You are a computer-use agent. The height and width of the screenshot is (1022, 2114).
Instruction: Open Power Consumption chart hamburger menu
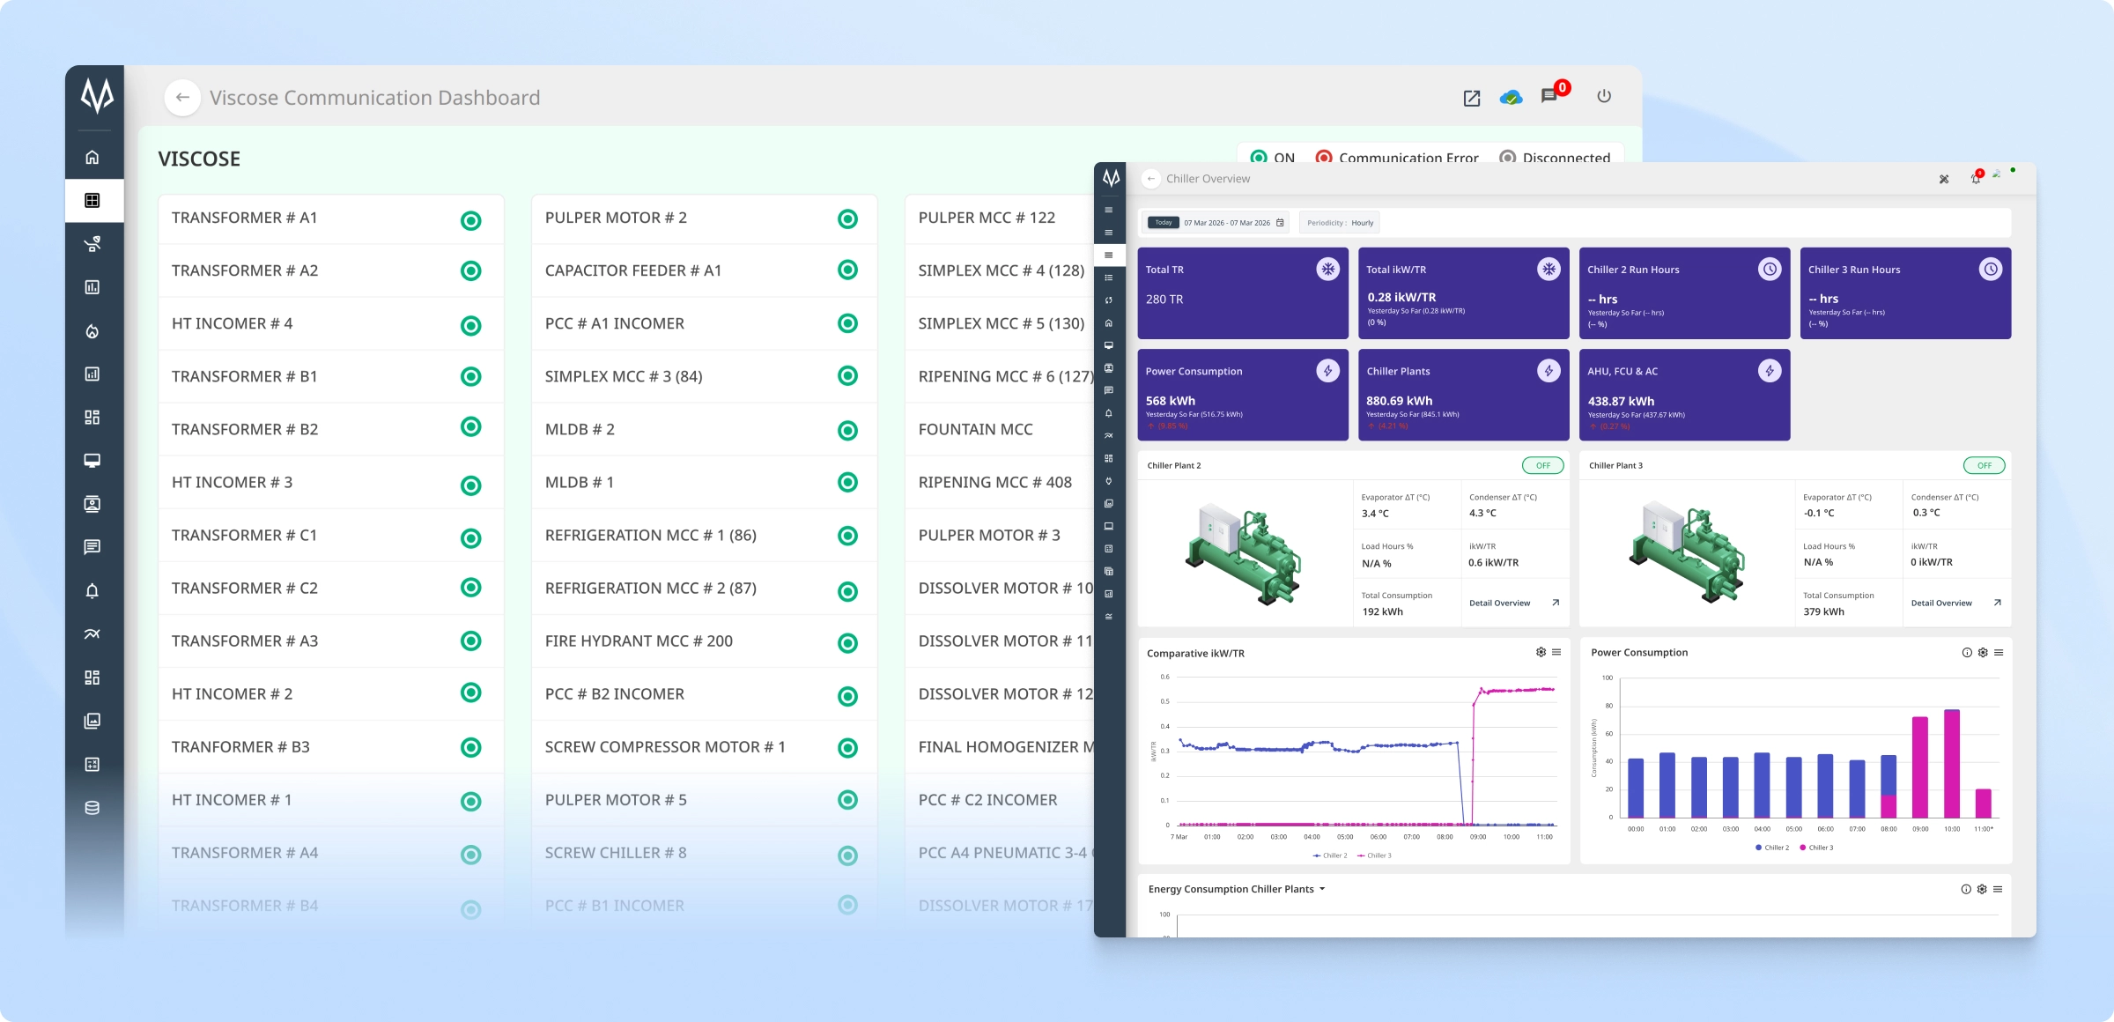[x=1999, y=653]
